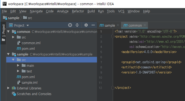Expand External Libraries node
Viewport: 185px width, 101px height.
coord(8,88)
